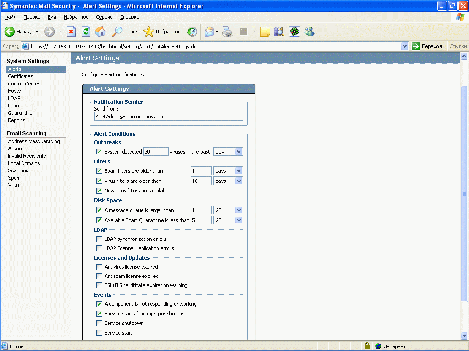Open the Сервис menu

pos(104,17)
